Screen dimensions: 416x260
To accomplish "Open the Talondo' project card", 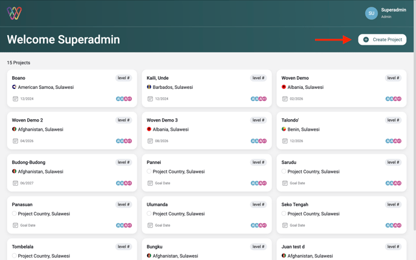I will 342,131.
